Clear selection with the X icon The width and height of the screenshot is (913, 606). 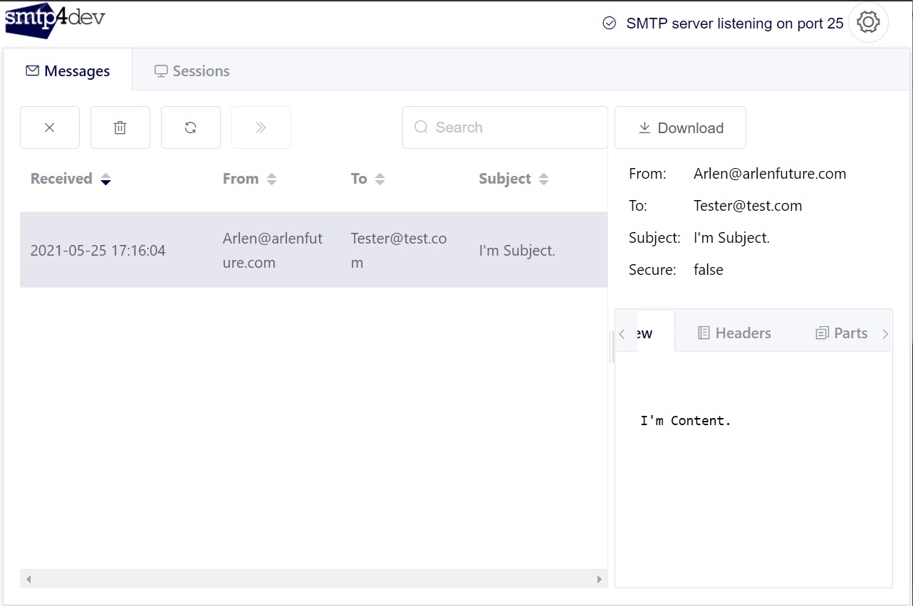click(x=49, y=127)
